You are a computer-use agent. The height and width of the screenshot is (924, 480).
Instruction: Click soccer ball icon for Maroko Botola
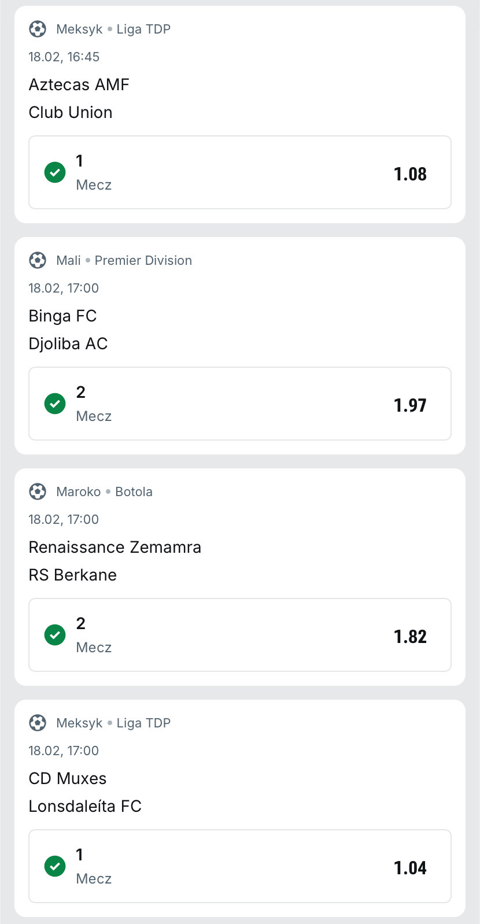[x=38, y=491]
